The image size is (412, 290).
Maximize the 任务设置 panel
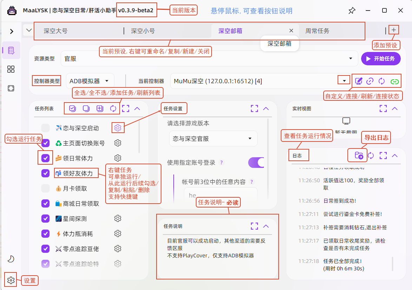point(254,108)
